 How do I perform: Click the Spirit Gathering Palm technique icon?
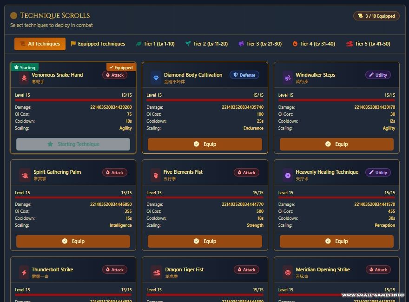pos(25,175)
